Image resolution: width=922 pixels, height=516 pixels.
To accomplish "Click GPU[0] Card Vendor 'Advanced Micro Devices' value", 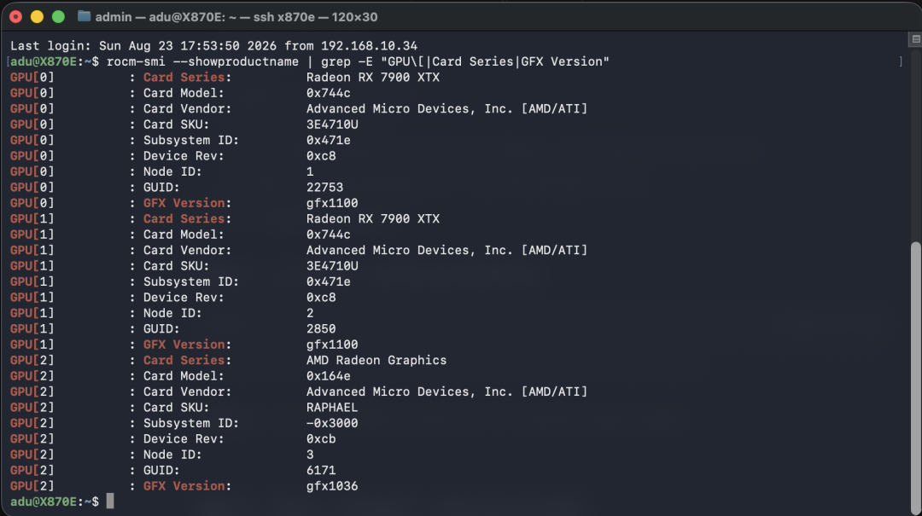I will (x=446, y=108).
